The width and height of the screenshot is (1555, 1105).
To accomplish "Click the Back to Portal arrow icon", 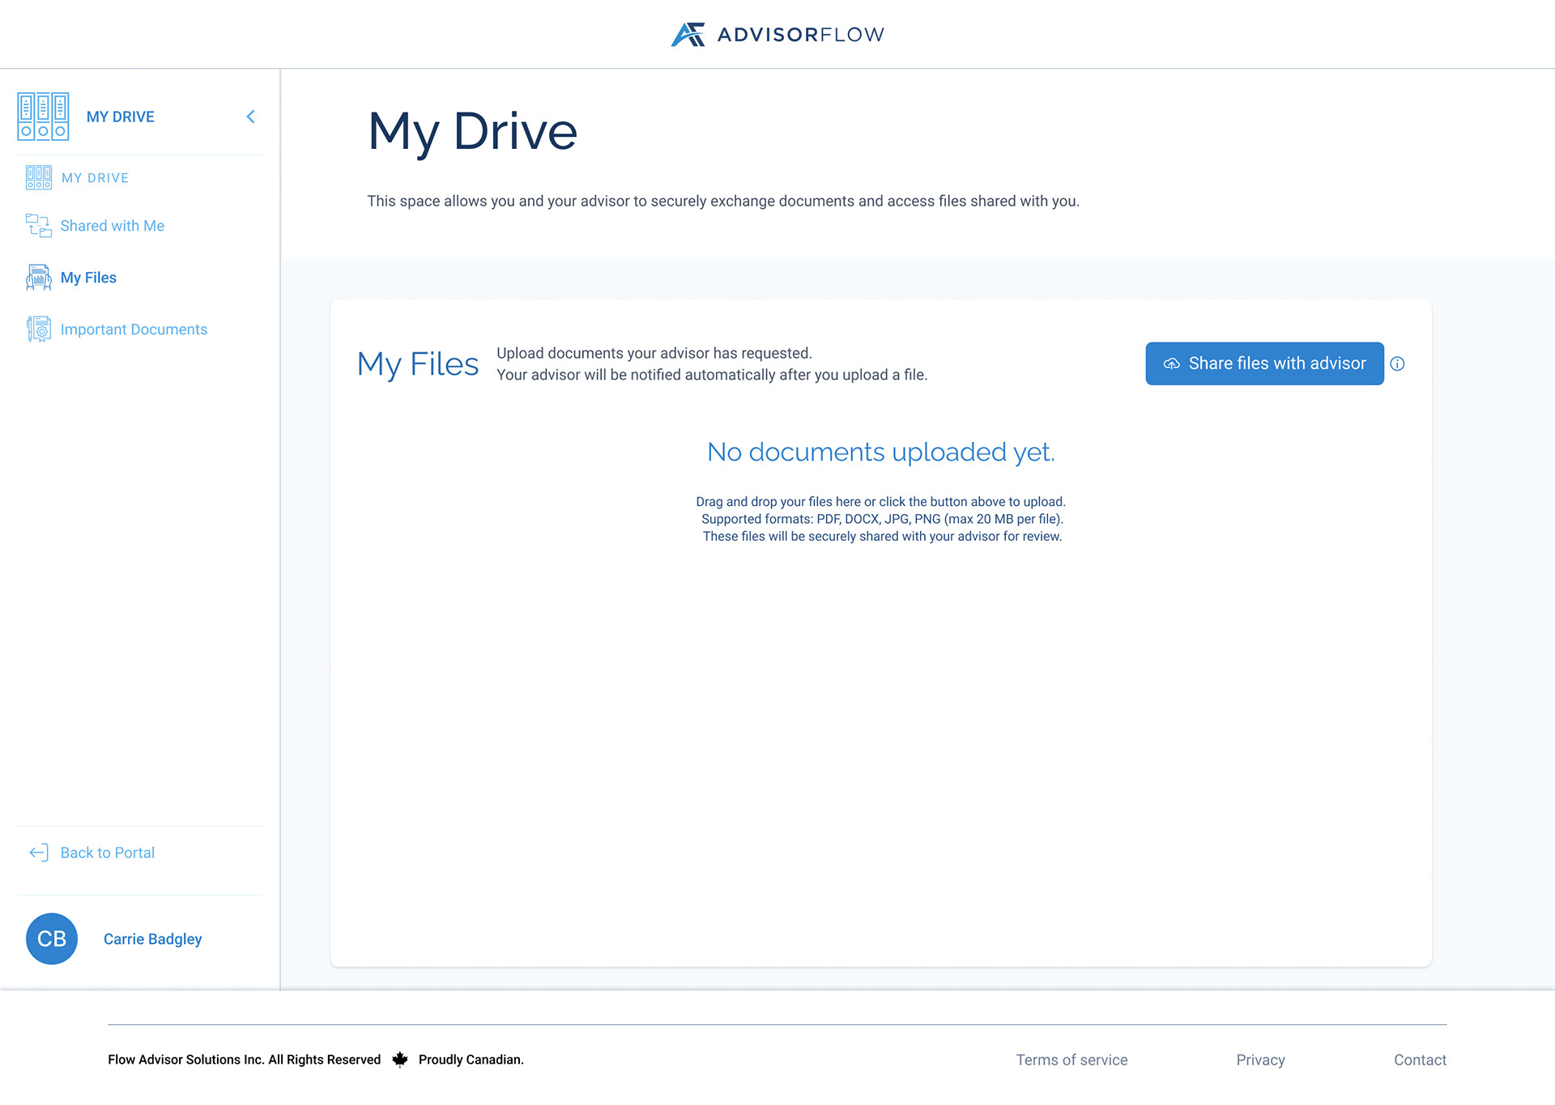I will [x=37, y=852].
